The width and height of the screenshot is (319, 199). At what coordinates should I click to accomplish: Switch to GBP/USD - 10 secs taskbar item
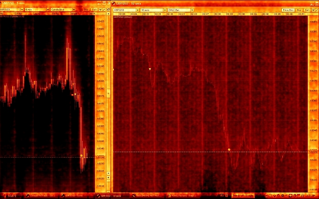pos(112,195)
